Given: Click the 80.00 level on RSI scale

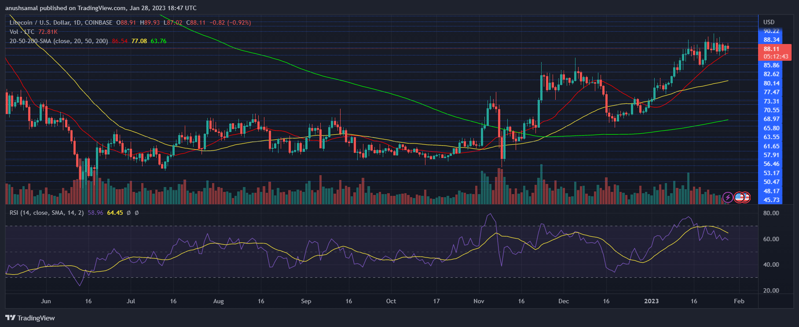Looking at the screenshot, I should (x=771, y=213).
